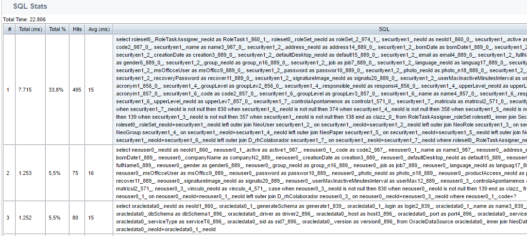Click the SQL Stats heading
The image size is (527, 236).
pyautogui.click(x=30, y=6)
